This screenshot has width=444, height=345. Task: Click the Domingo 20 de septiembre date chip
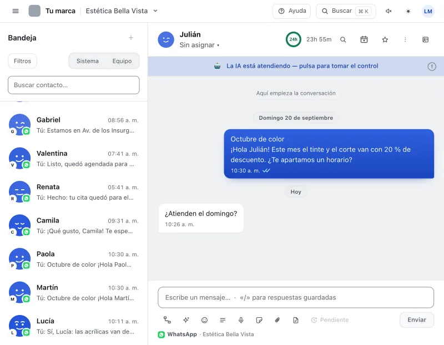tap(296, 118)
